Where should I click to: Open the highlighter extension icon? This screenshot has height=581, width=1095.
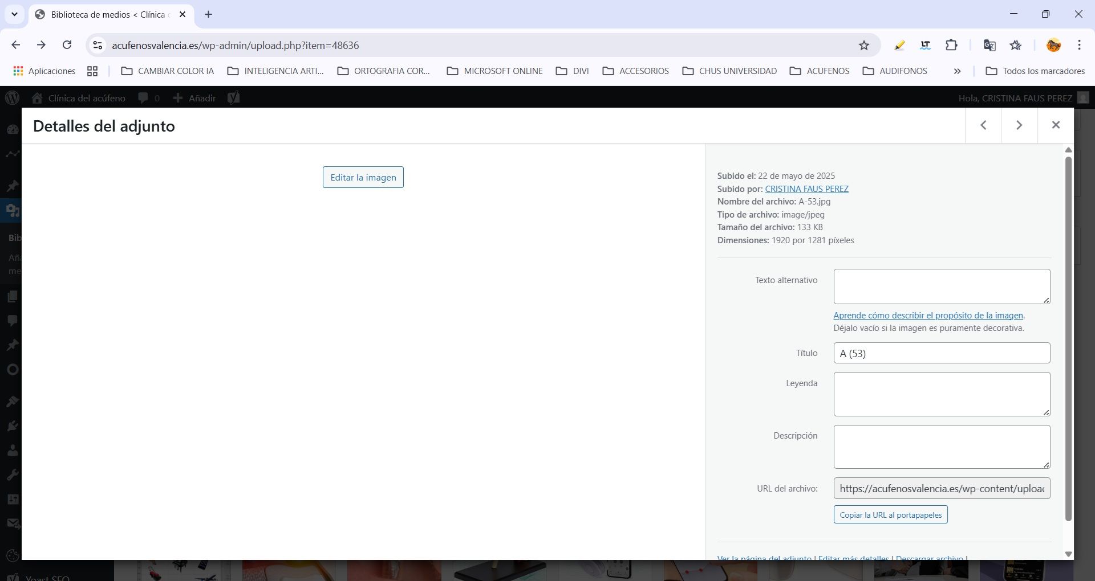tap(899, 45)
